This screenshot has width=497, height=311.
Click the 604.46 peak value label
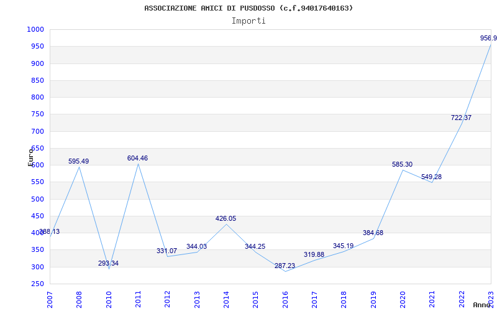pyautogui.click(x=137, y=159)
